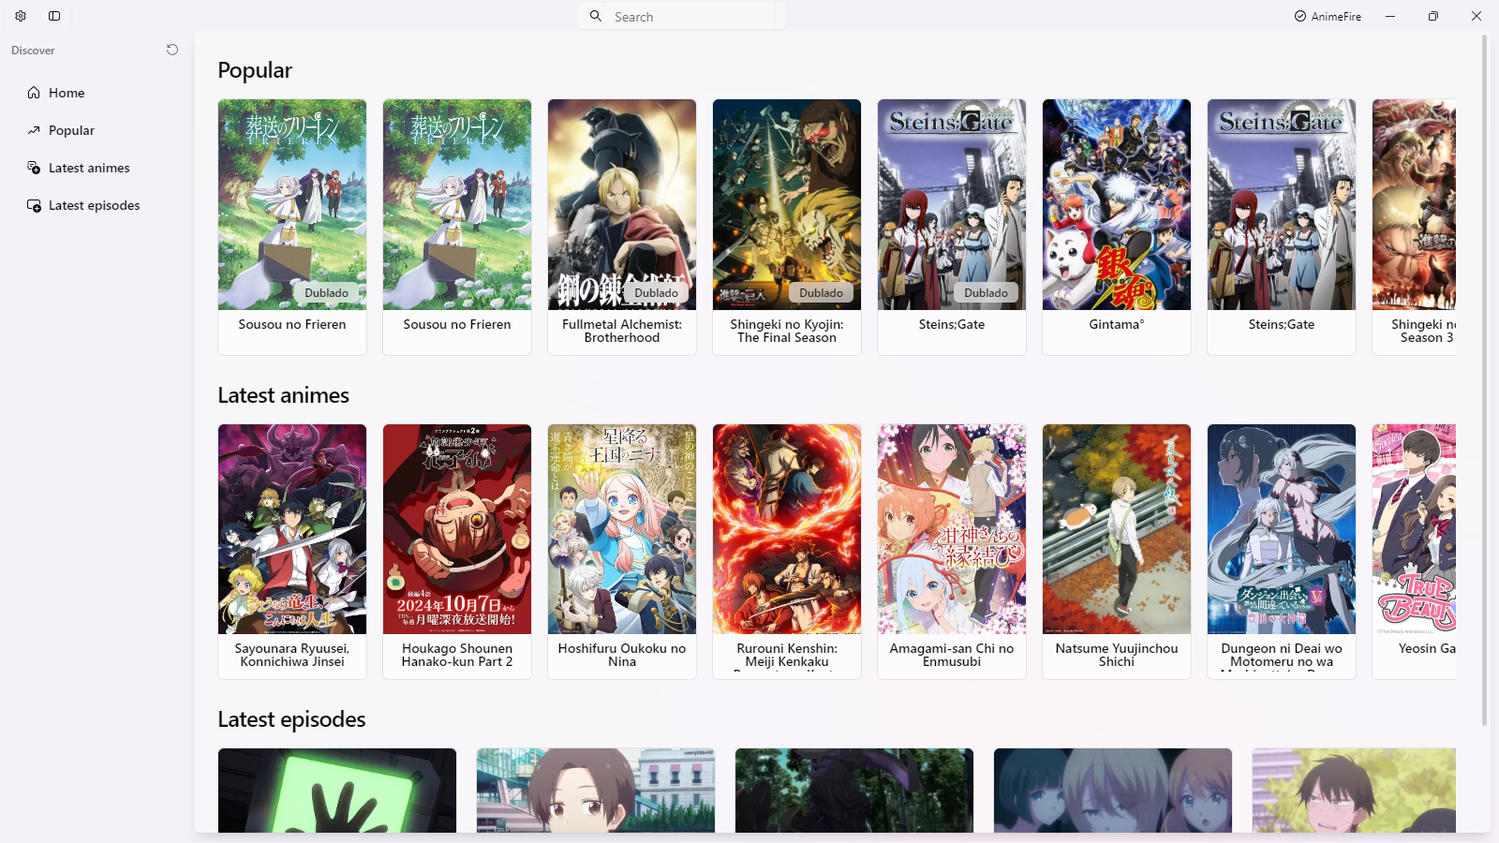1499x843 pixels.
Task: Click the Latest episodes sidebar icon
Action: (34, 205)
